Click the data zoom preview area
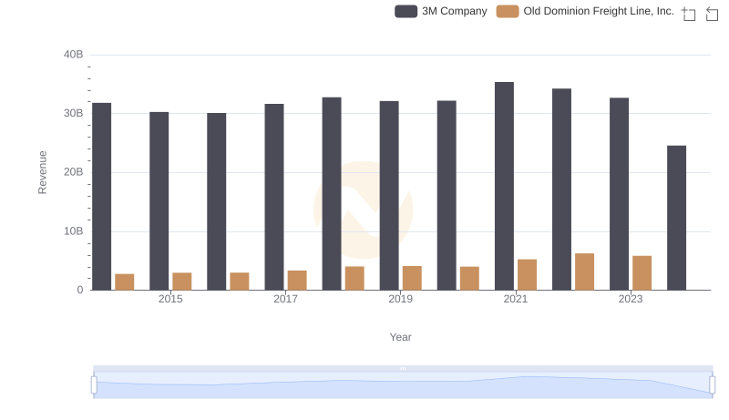Screen dimensions: 729x420 pos(403,385)
